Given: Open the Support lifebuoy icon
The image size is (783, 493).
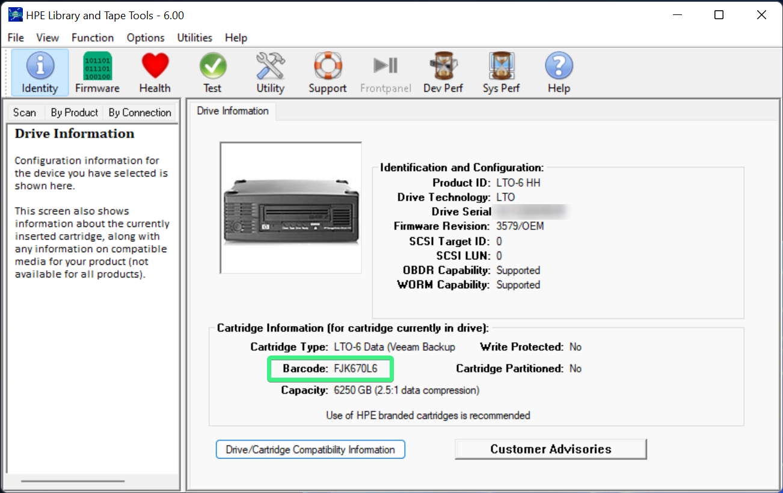Looking at the screenshot, I should (x=328, y=72).
